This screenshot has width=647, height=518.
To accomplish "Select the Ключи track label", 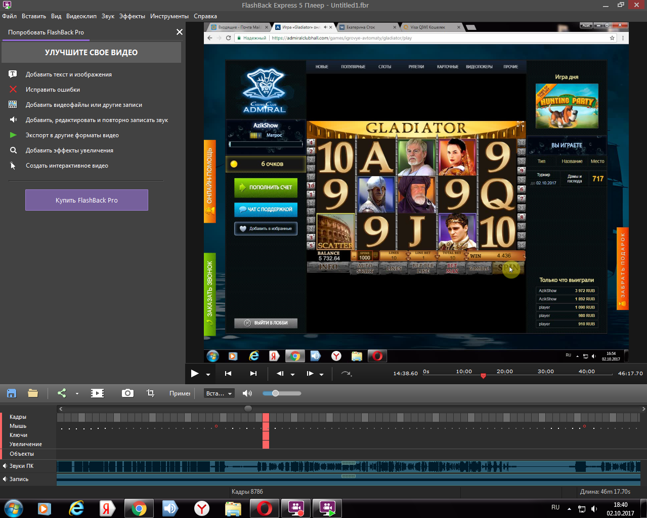I will 18,435.
